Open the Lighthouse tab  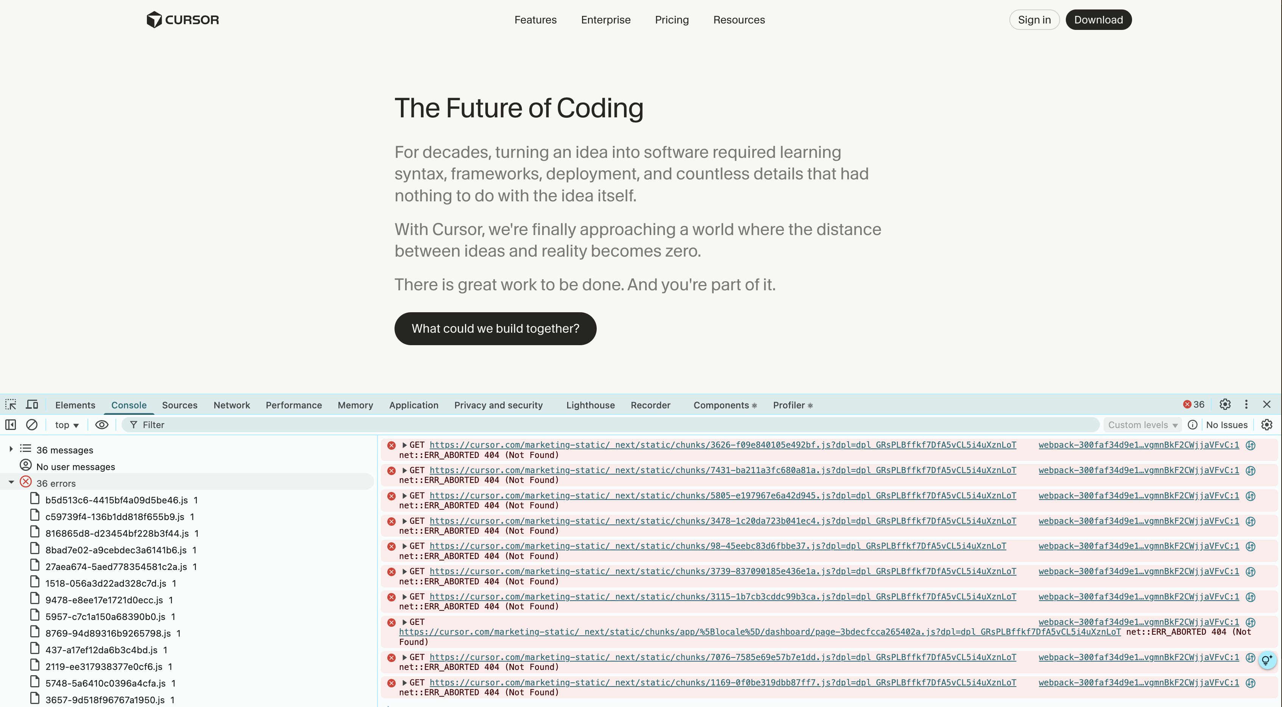(590, 405)
